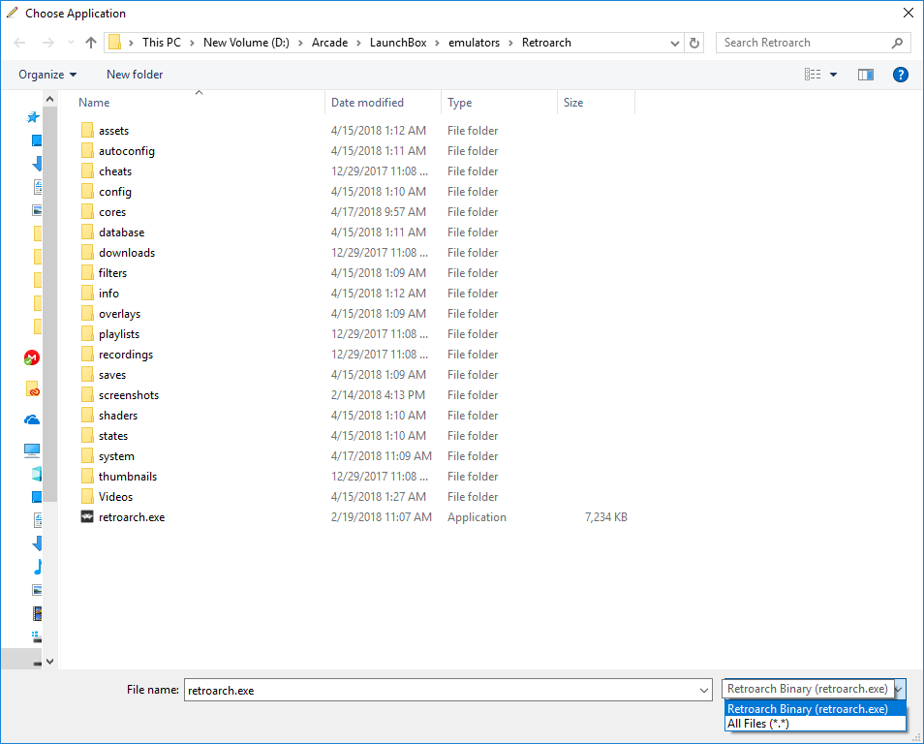Image resolution: width=924 pixels, height=744 pixels.
Task: Open Videos filmstrip icon in sidebar
Action: click(x=37, y=614)
